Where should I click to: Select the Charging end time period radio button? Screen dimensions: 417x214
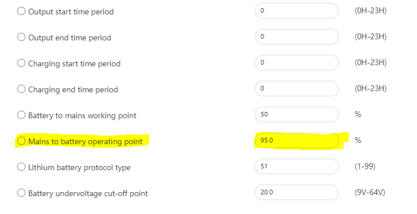pos(21,89)
